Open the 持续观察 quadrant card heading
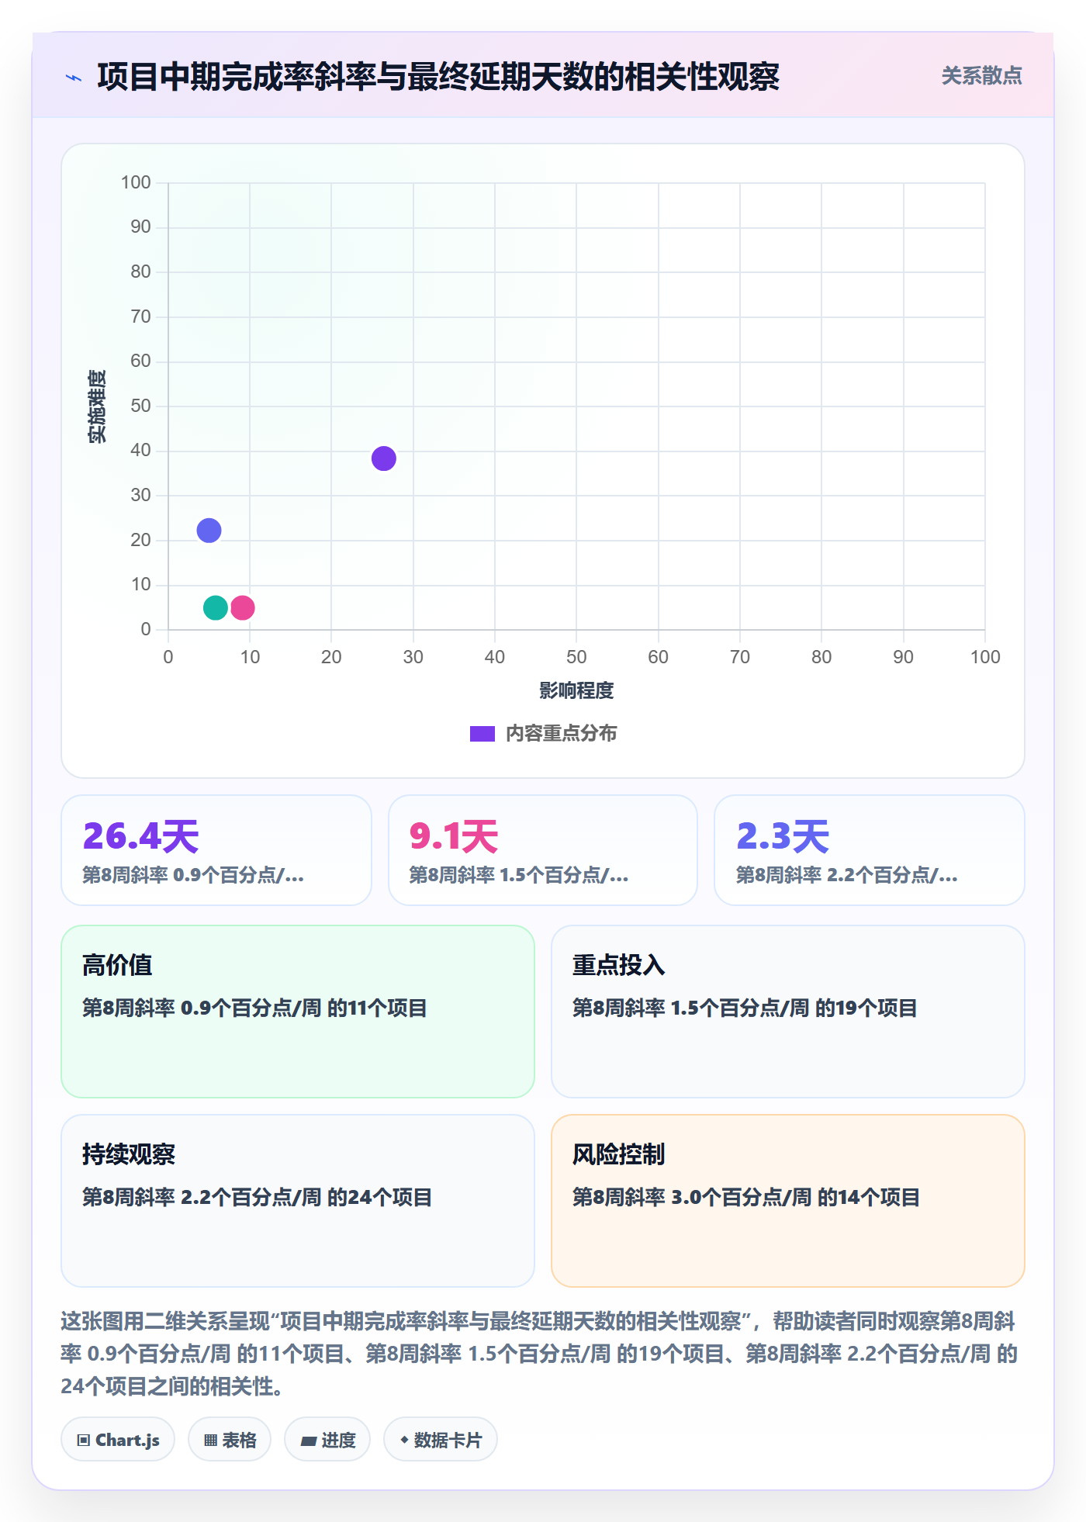Screen dimensions: 1086x1522 click(x=129, y=1154)
